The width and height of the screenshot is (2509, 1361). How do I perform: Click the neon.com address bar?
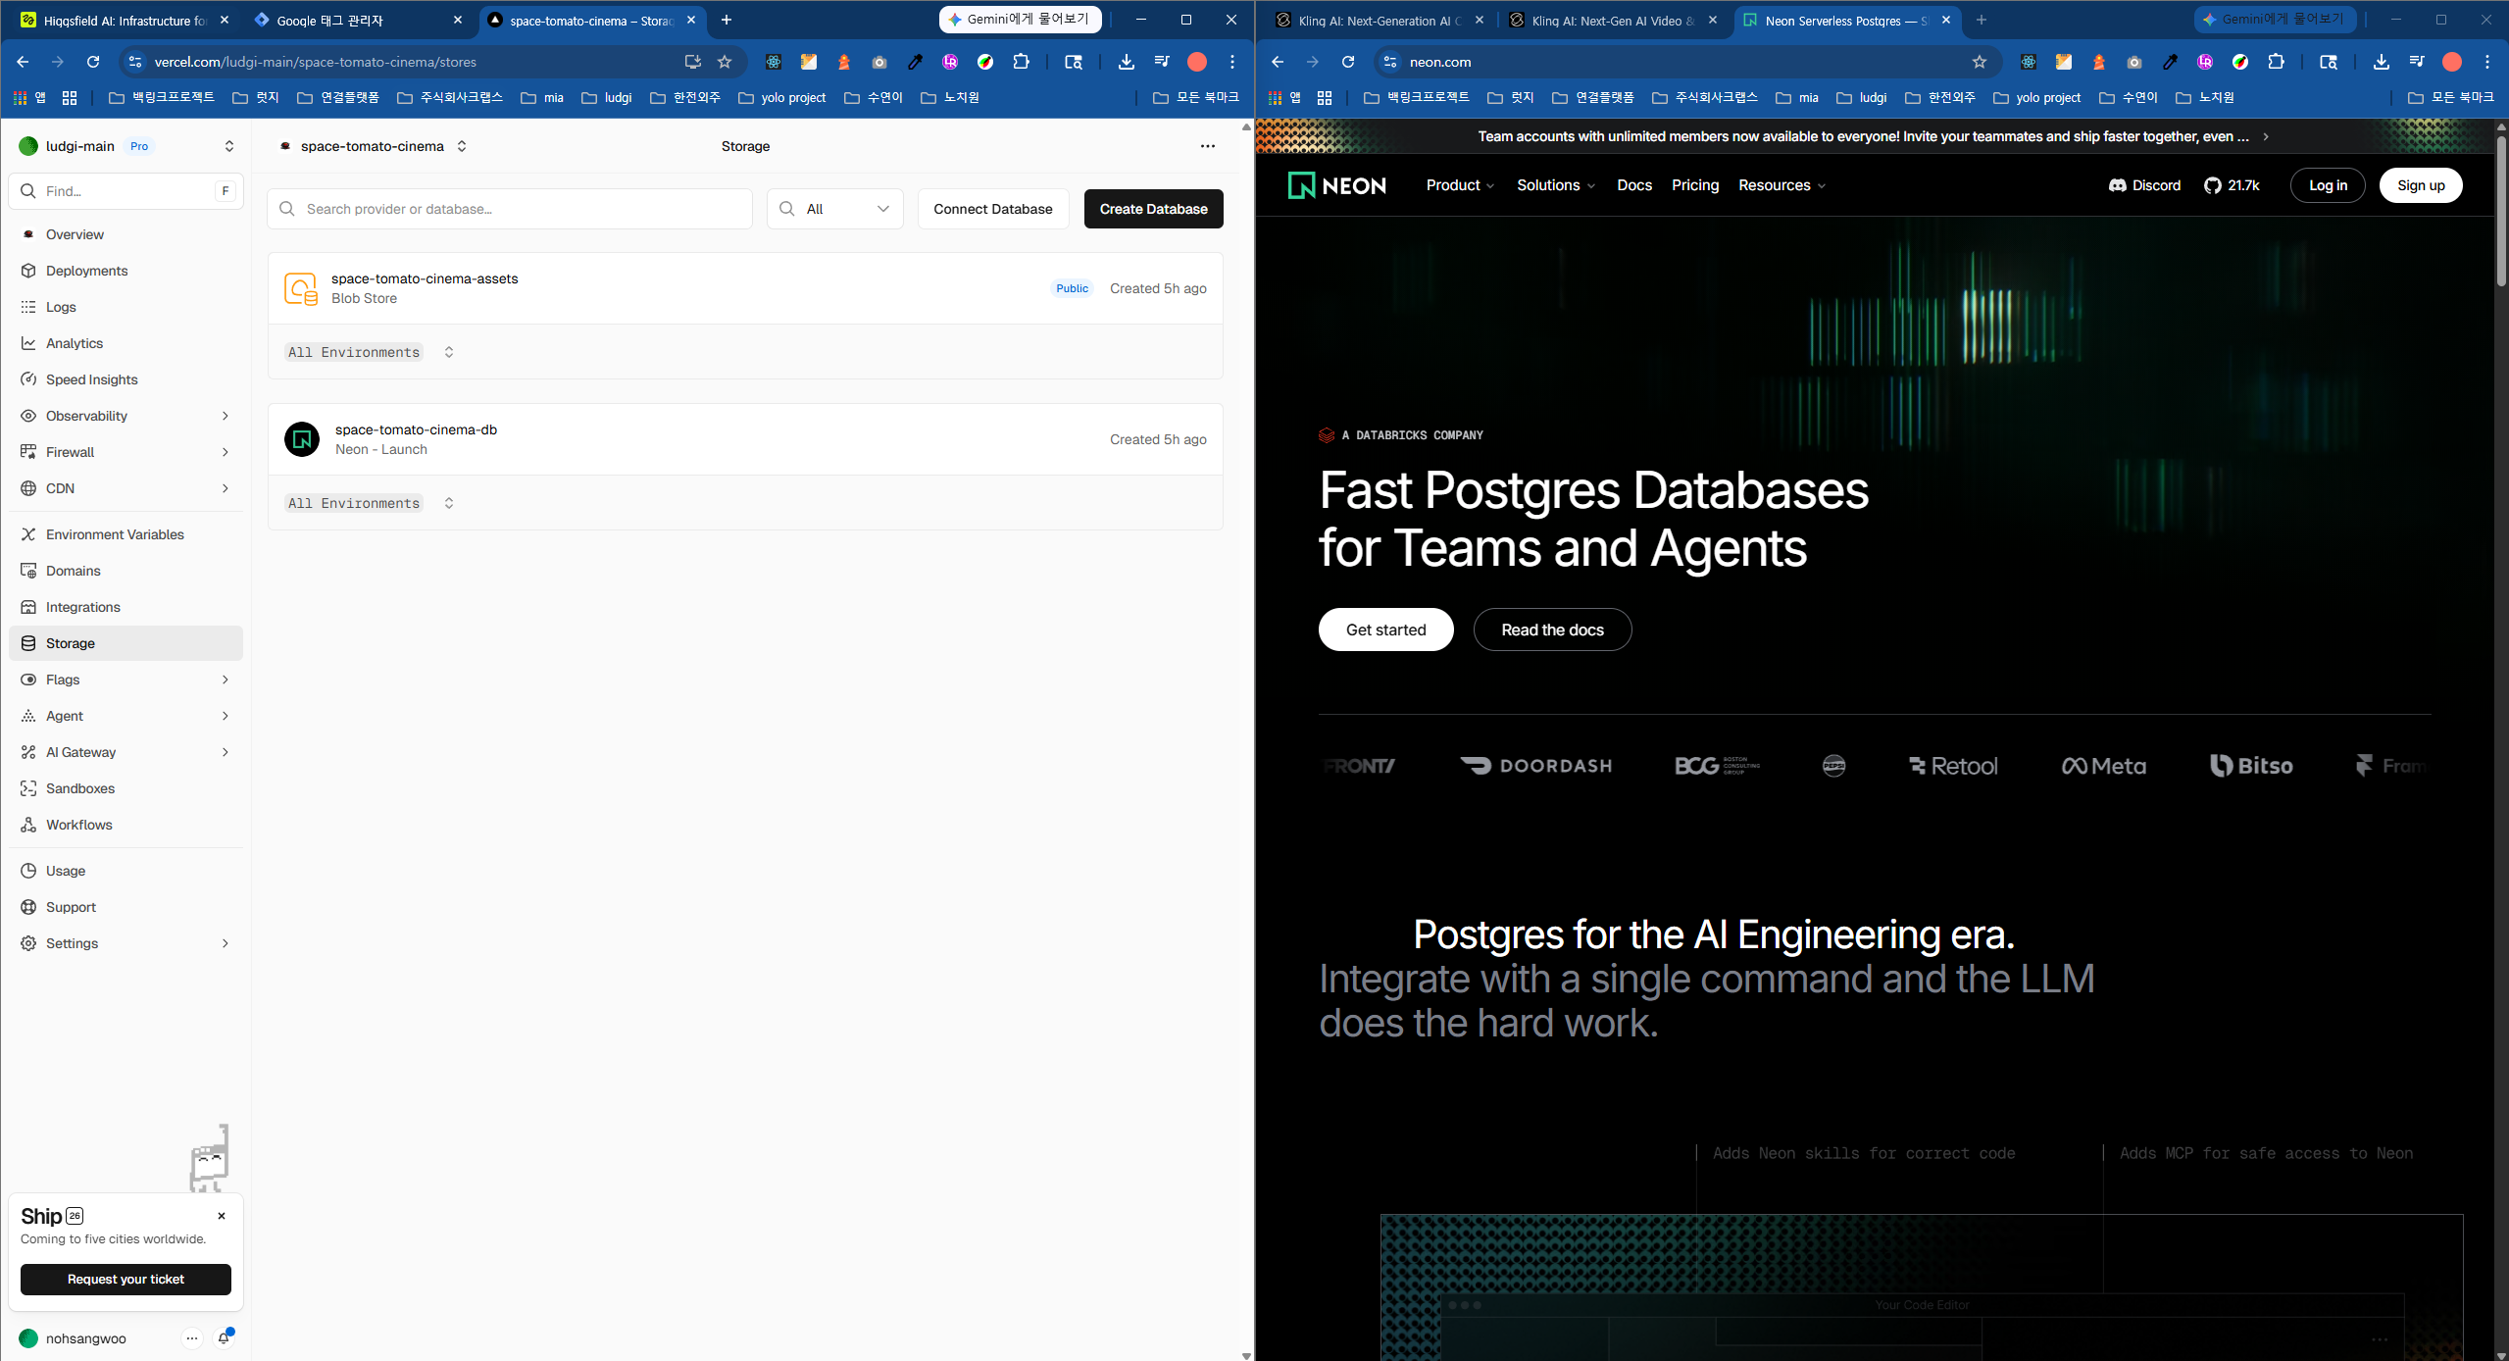(x=1686, y=62)
